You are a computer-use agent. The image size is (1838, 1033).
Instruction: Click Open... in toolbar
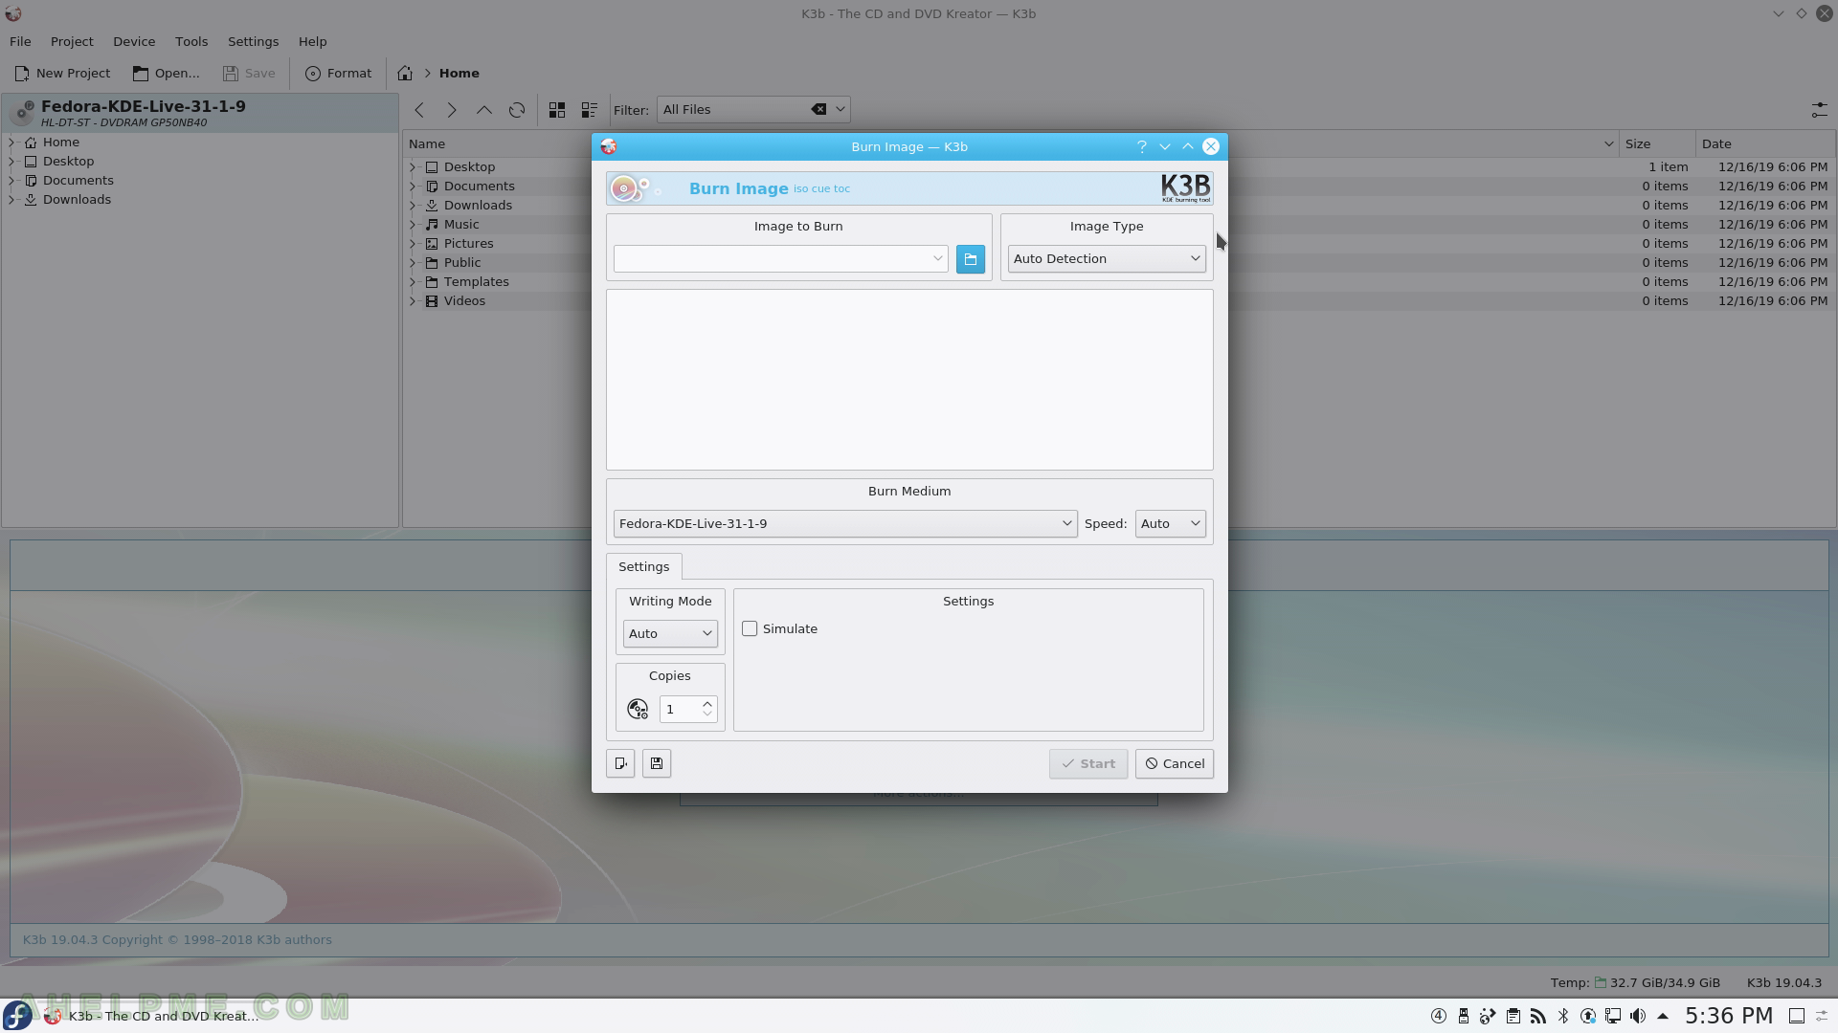167,73
